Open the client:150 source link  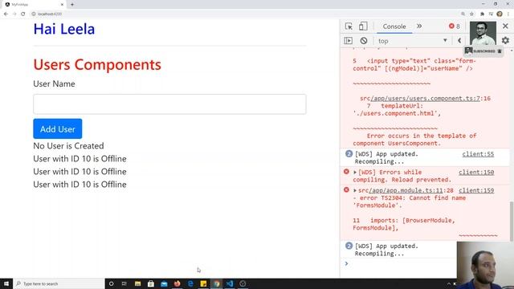(476, 172)
